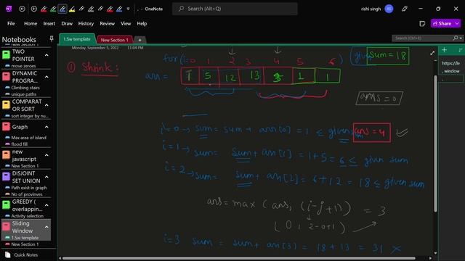Collapse the DYNAMIC PROGRA... notebook
Image resolution: width=465 pixels, height=261 pixels.
[x=46, y=77]
